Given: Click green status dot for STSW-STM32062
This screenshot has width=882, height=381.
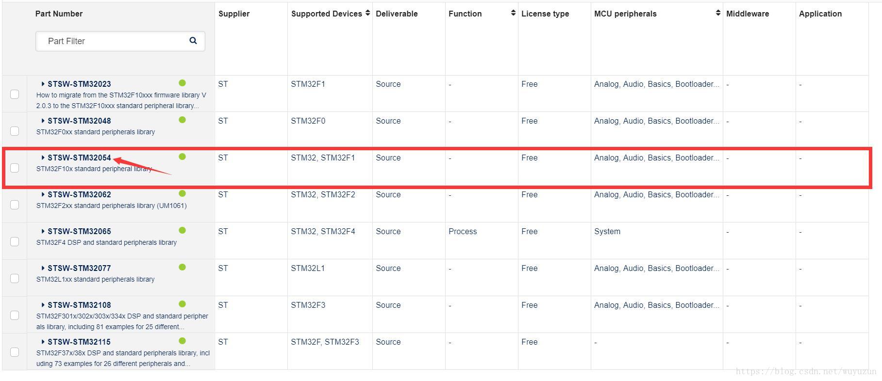Looking at the screenshot, I should pos(183,193).
